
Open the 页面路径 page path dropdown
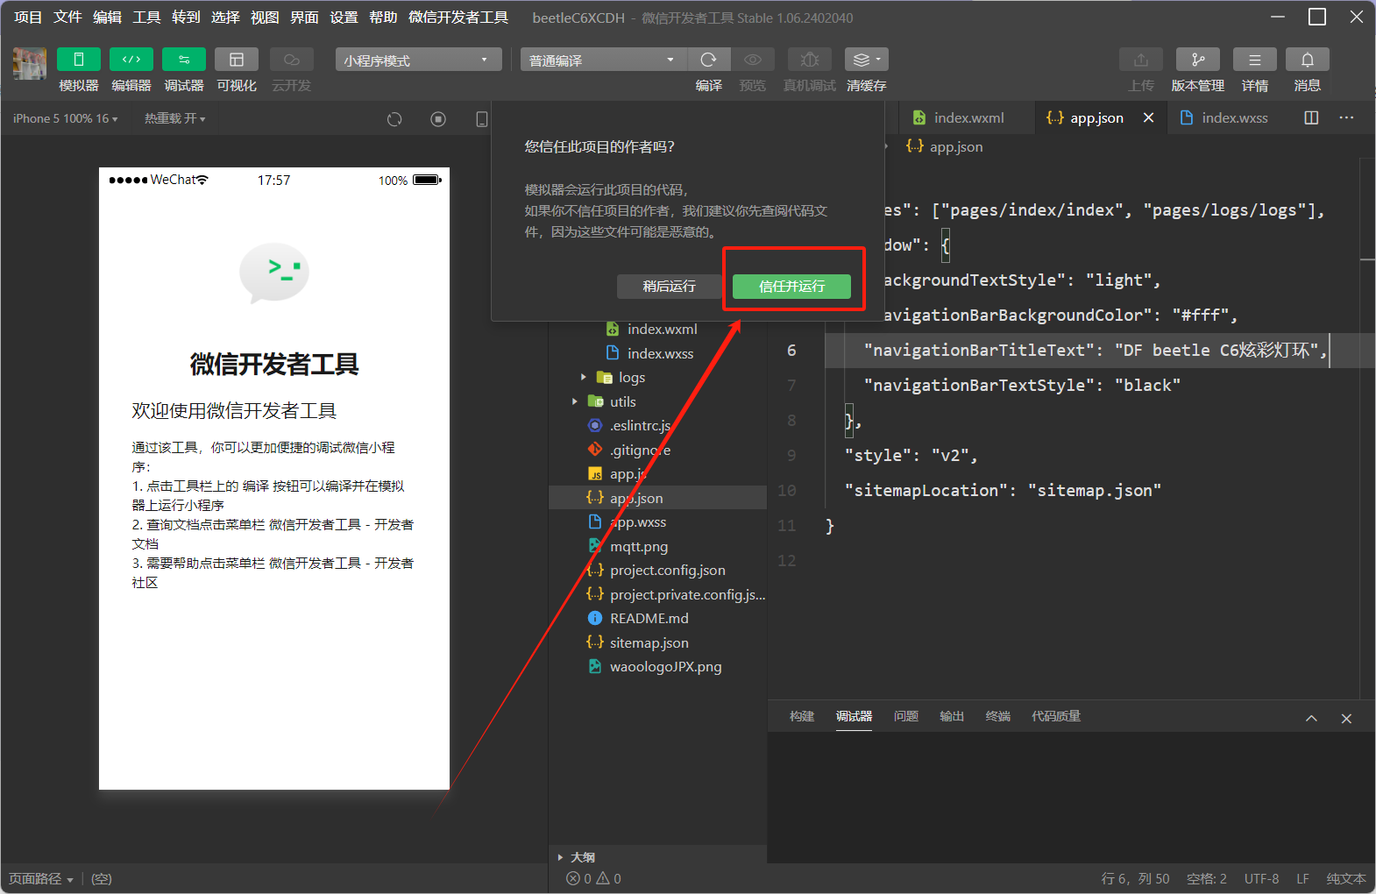[x=41, y=878]
